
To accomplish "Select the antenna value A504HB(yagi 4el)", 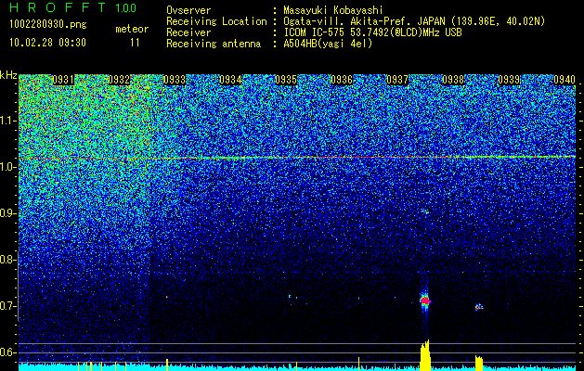I will [x=328, y=44].
